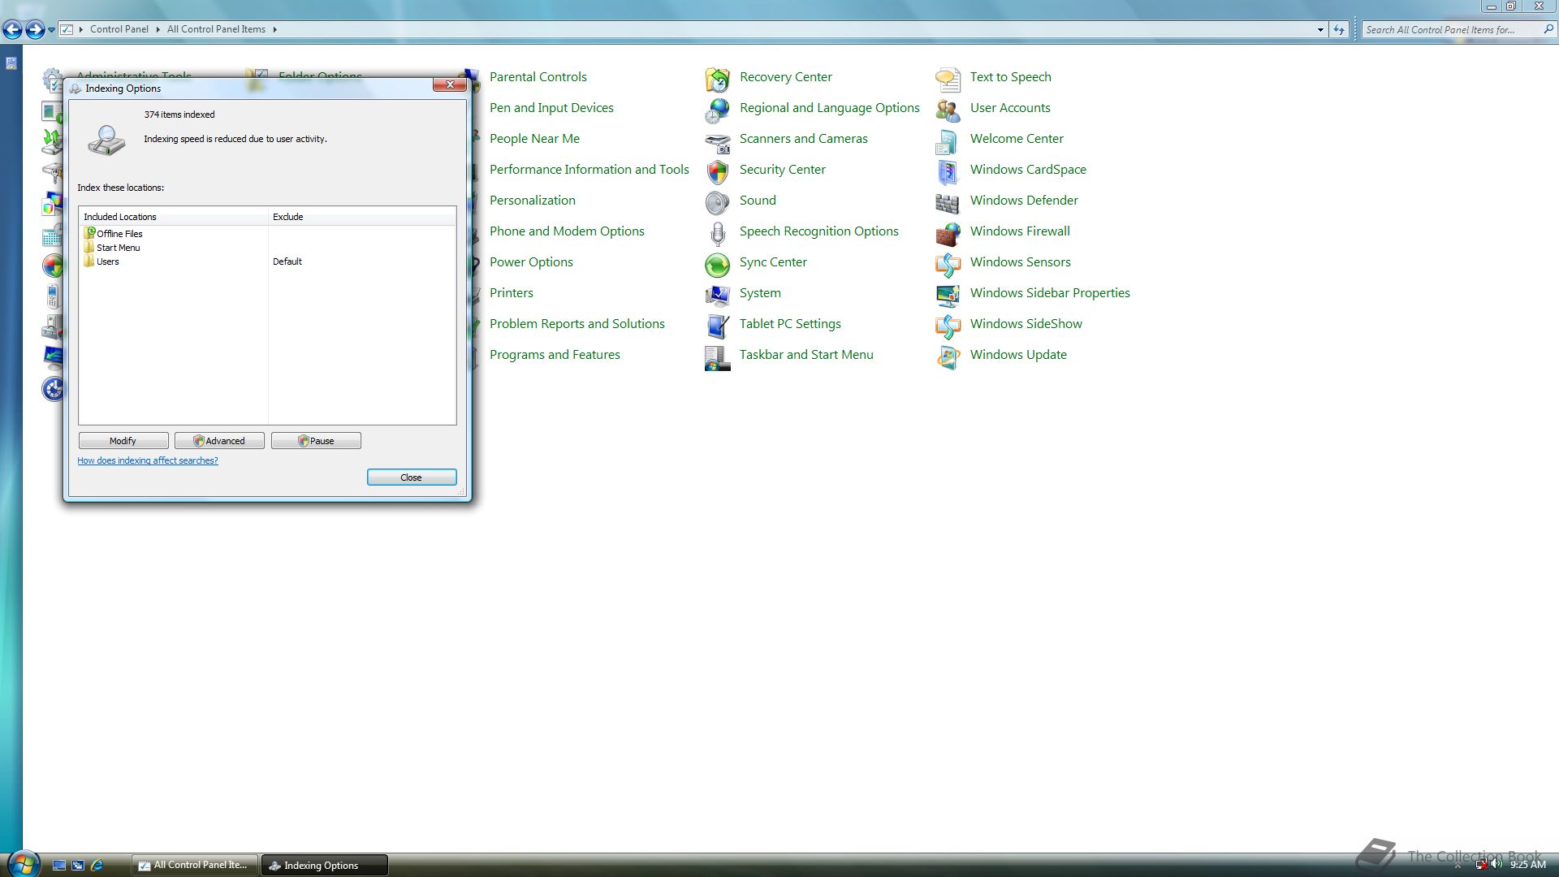Open Printers

point(511,292)
